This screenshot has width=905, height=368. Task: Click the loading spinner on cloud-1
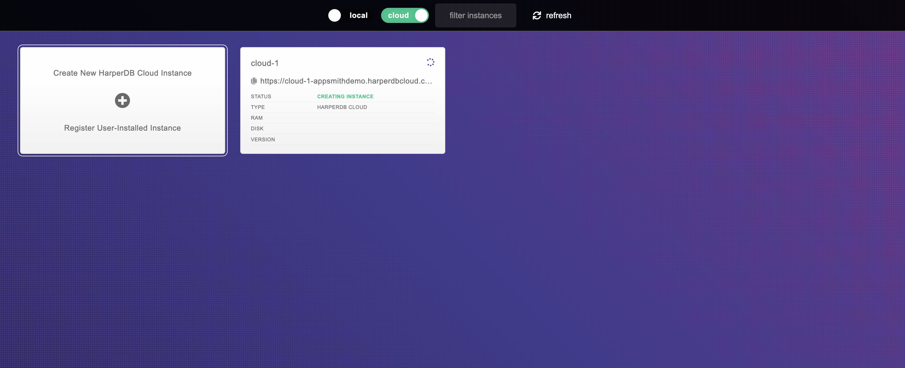[430, 62]
